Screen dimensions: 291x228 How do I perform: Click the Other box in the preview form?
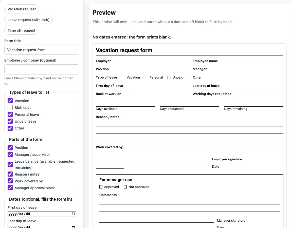coord(190,78)
